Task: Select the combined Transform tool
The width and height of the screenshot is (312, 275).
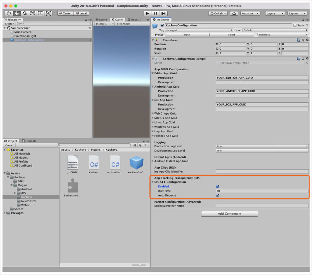Action: [48, 13]
